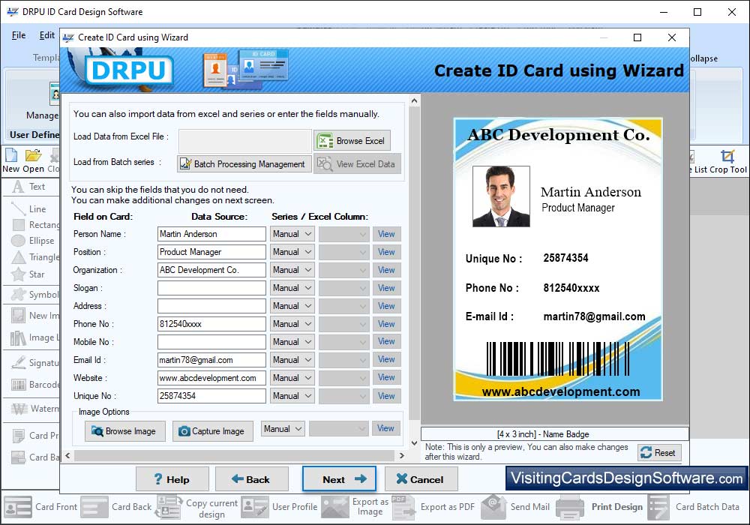The image size is (750, 525).
Task: Open Mobile No data source dropdown
Action: pos(292,342)
